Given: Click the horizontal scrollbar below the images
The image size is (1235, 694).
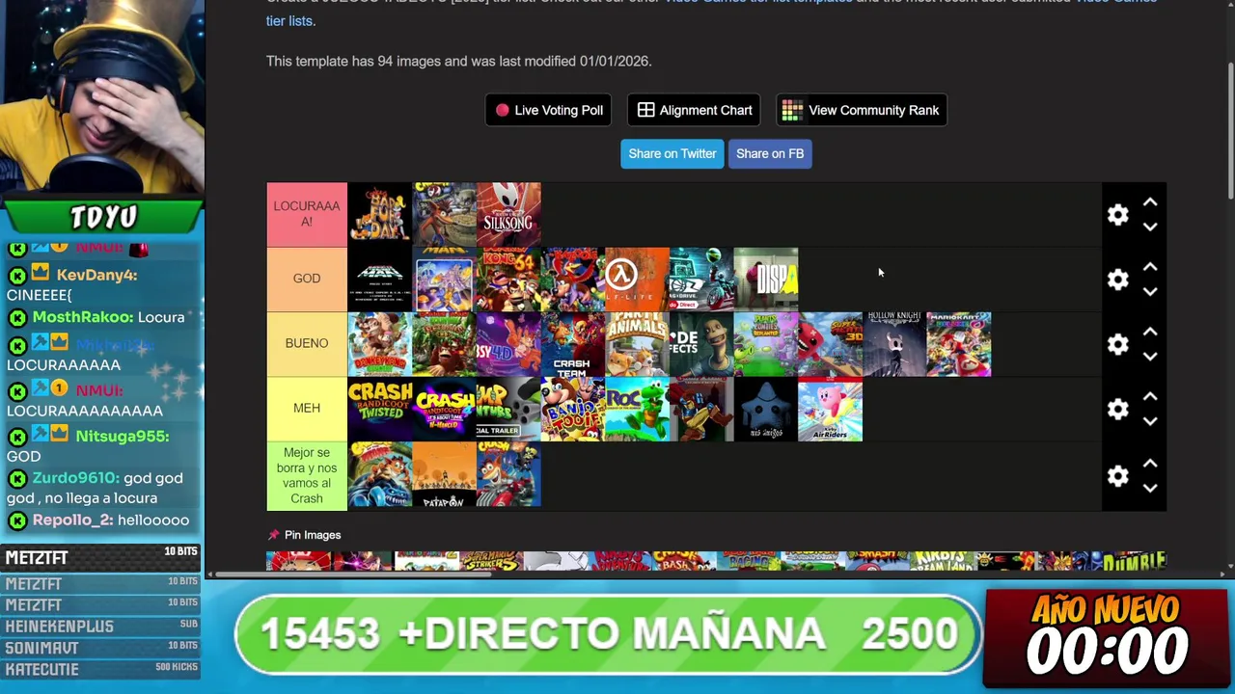Looking at the screenshot, I should [355, 574].
